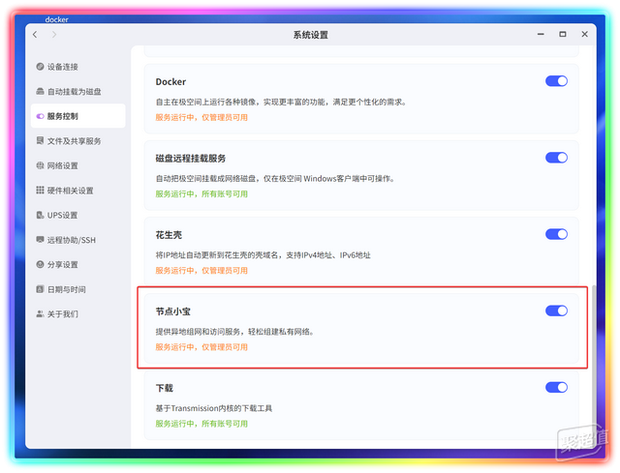The width and height of the screenshot is (620, 473).
Task: Click 下载's 所有账号可用 status line
Action: point(201,424)
